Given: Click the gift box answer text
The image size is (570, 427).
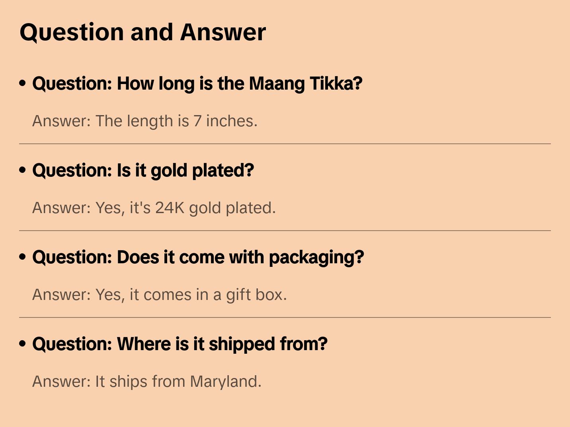Looking at the screenshot, I should [x=160, y=295].
